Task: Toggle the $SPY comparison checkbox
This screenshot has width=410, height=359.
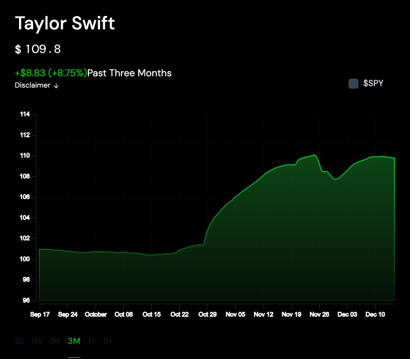Action: [354, 84]
